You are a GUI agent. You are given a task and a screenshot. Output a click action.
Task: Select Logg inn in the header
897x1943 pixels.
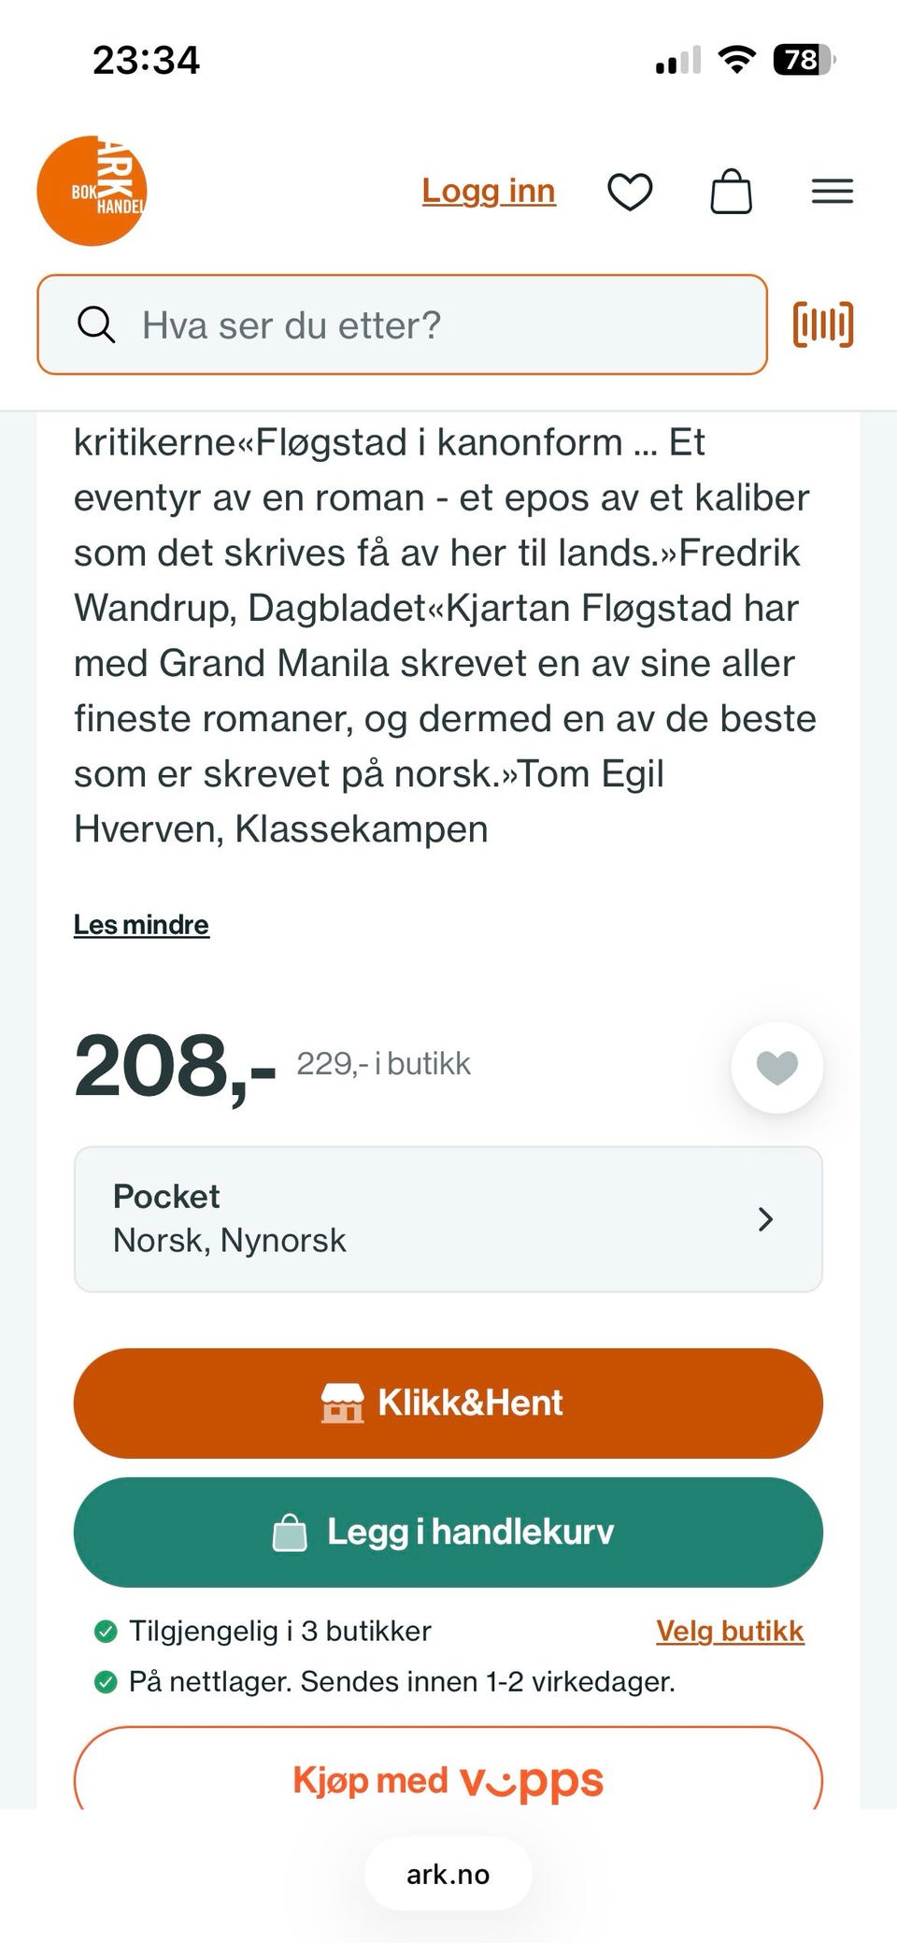point(489,190)
